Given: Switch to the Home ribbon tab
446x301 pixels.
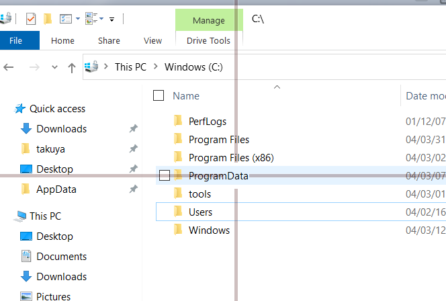Looking at the screenshot, I should tap(62, 40).
